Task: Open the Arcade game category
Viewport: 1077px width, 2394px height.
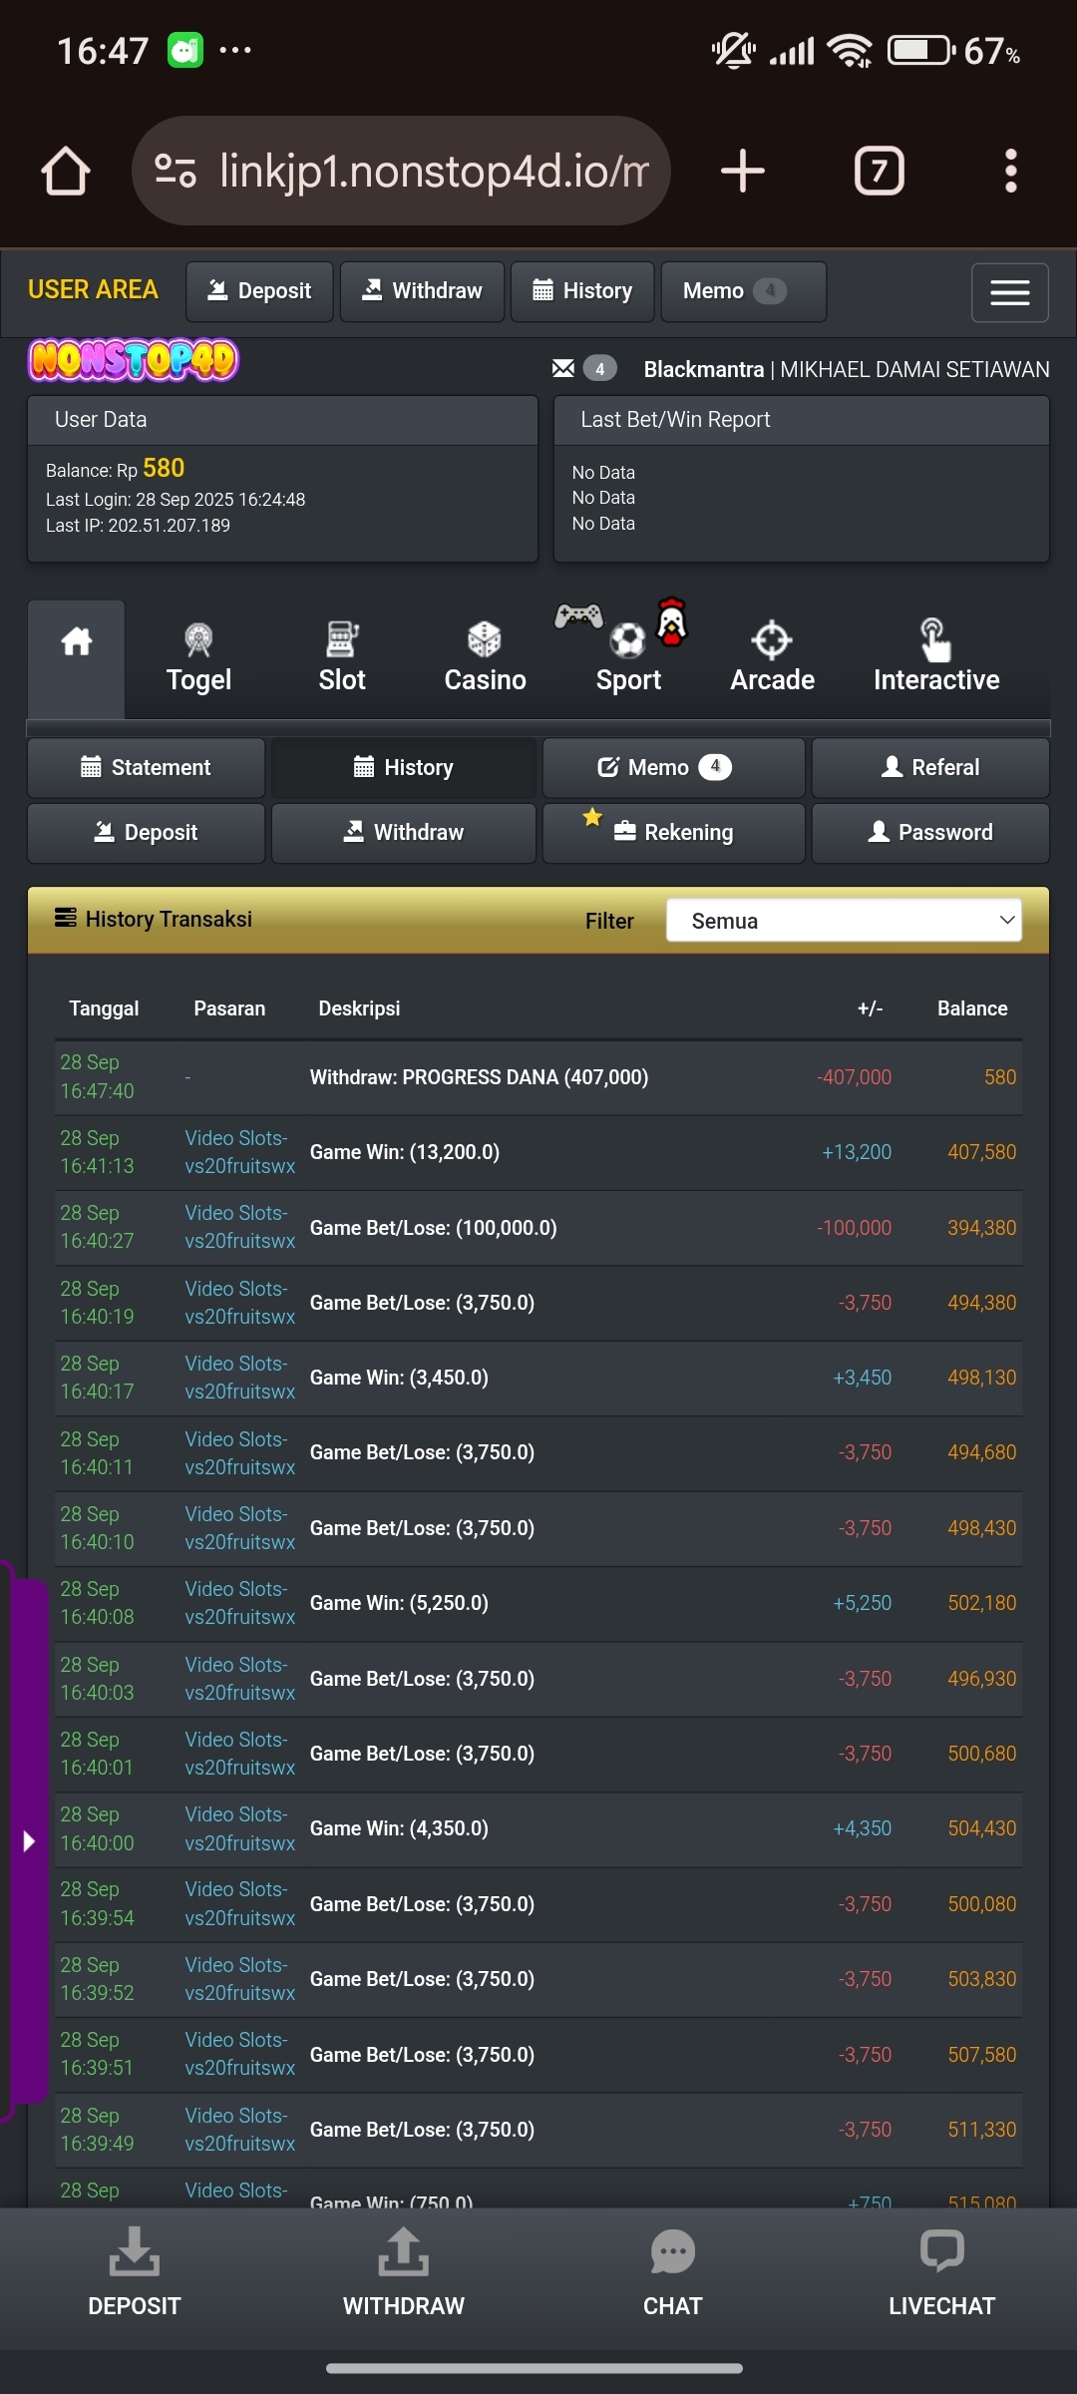Action: click(772, 659)
